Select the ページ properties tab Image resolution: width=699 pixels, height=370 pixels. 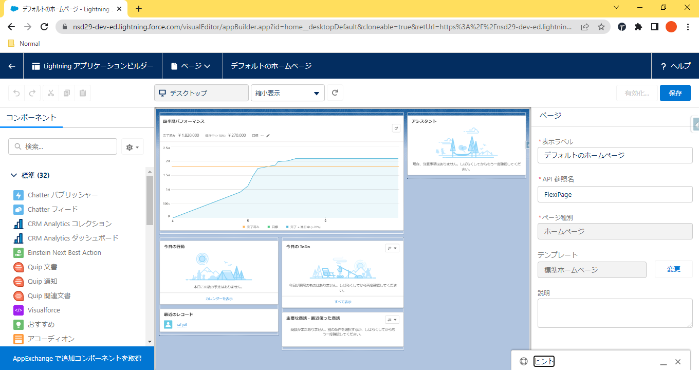pos(550,116)
